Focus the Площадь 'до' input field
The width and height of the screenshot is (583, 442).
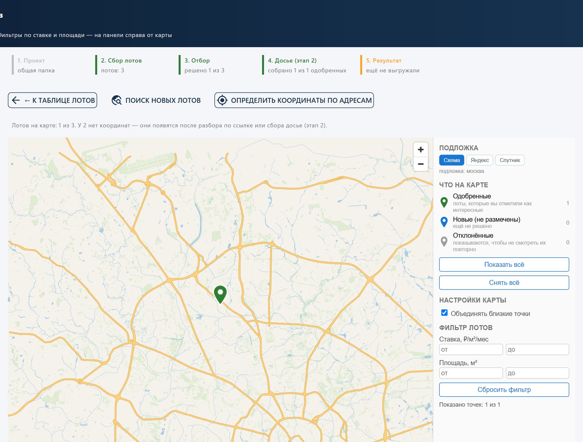point(538,373)
